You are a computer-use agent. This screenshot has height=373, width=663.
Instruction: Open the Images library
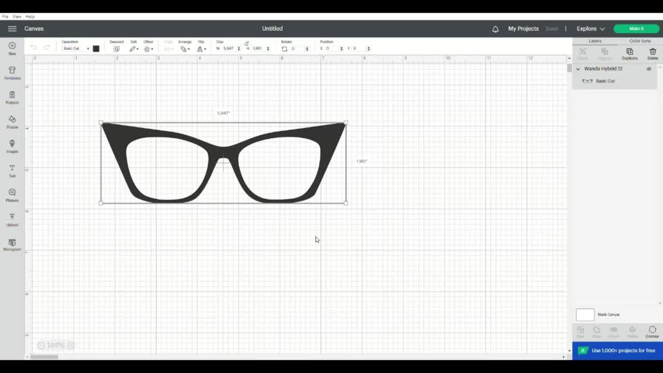pyautogui.click(x=12, y=146)
